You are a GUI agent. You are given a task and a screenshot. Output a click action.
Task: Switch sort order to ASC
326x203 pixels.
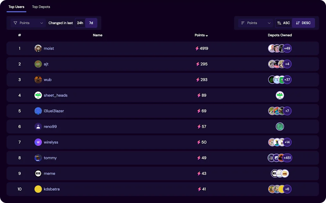[x=284, y=23]
